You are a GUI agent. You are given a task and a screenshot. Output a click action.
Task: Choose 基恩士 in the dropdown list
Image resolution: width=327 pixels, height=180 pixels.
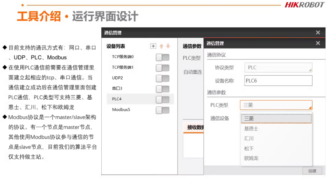[251, 129]
